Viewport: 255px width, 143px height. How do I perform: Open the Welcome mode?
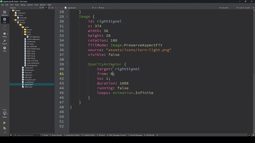[4, 13]
